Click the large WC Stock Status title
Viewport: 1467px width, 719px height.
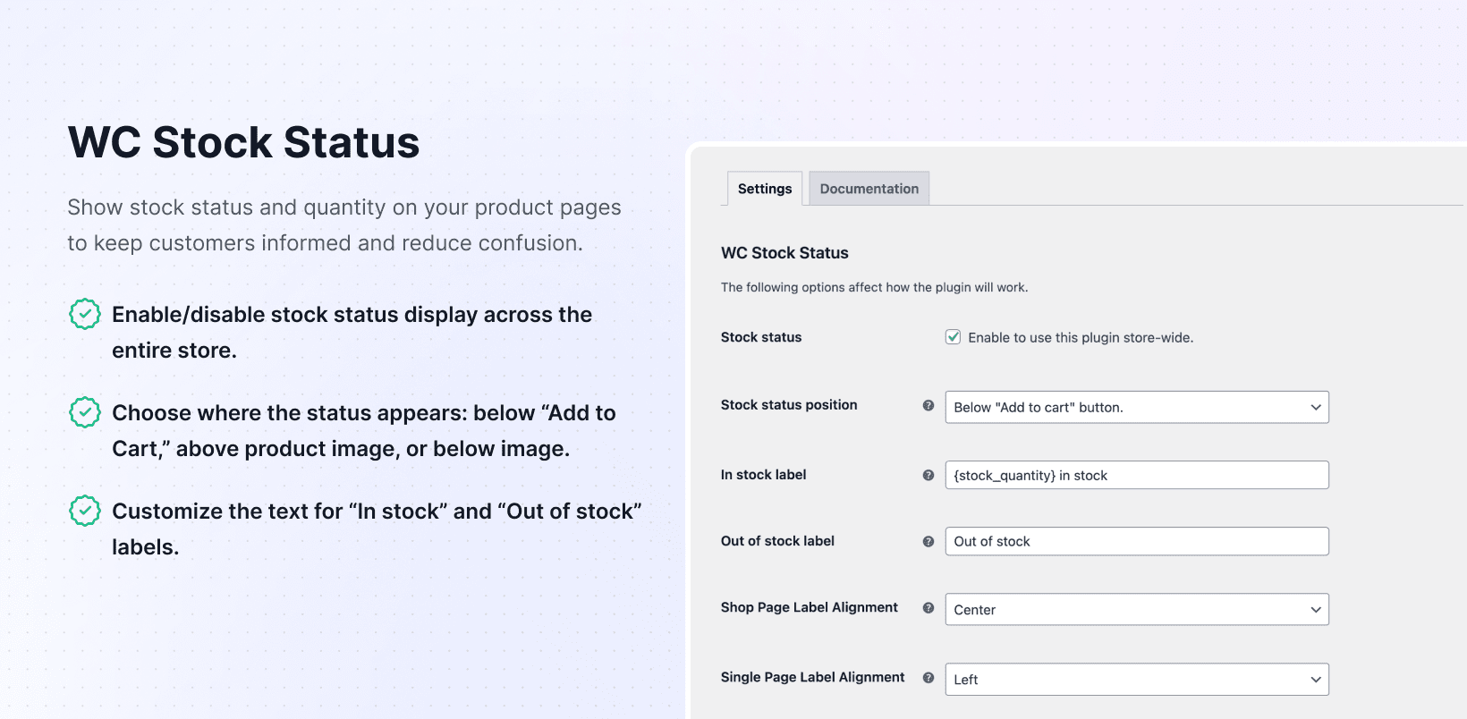tap(243, 142)
